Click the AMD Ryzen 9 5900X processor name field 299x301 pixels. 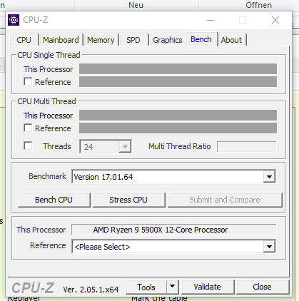(174, 230)
